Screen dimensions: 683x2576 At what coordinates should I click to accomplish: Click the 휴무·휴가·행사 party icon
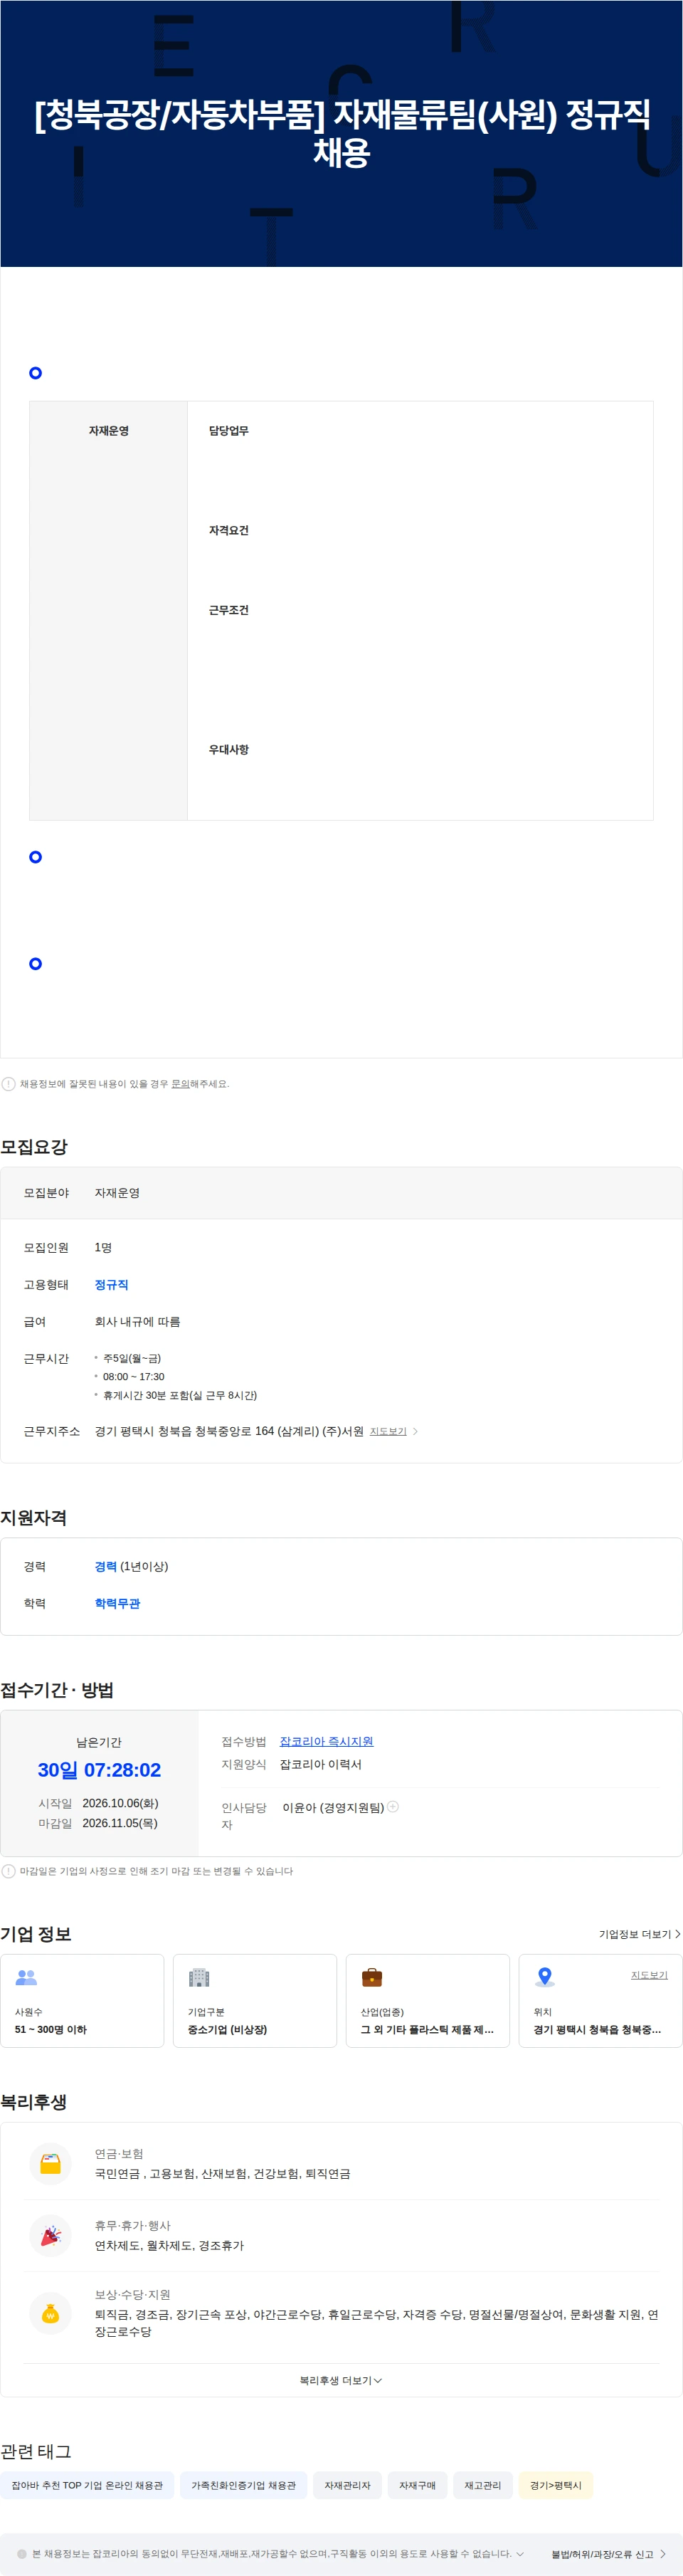(x=50, y=2235)
